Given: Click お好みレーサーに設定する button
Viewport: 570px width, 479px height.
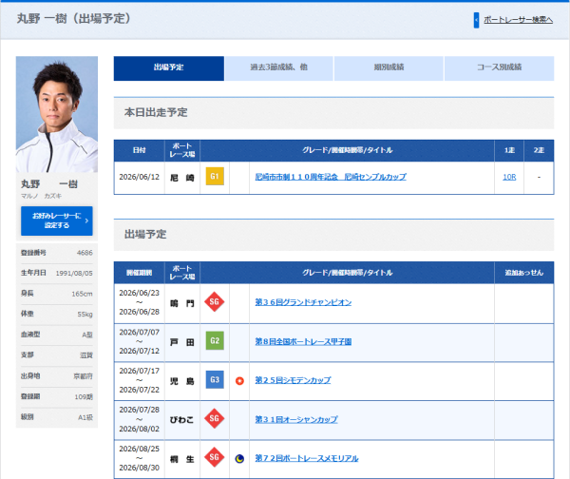Looking at the screenshot, I should pos(57,220).
